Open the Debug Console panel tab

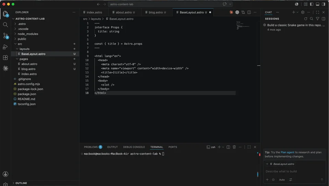point(134,147)
